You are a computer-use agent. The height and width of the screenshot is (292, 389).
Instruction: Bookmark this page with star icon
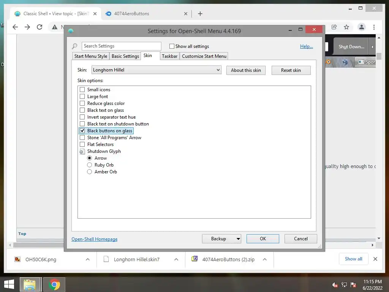(x=346, y=27)
